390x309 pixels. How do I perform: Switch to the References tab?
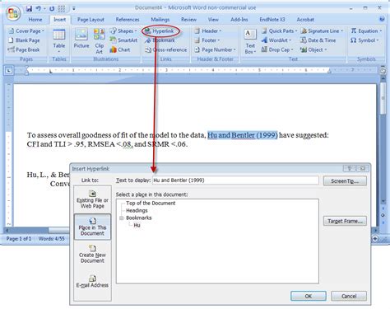[128, 20]
